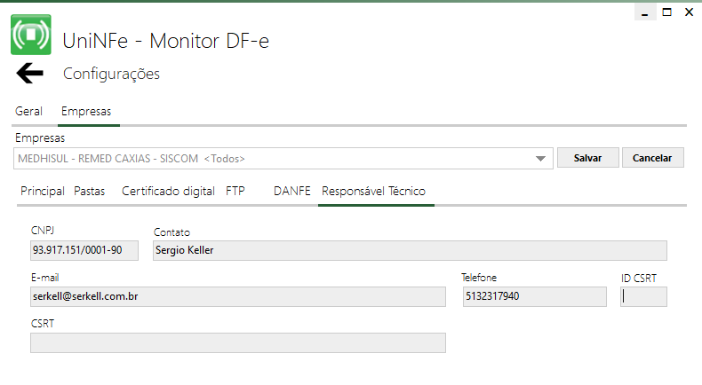Click the green UniNFe application logo

[x=31, y=35]
